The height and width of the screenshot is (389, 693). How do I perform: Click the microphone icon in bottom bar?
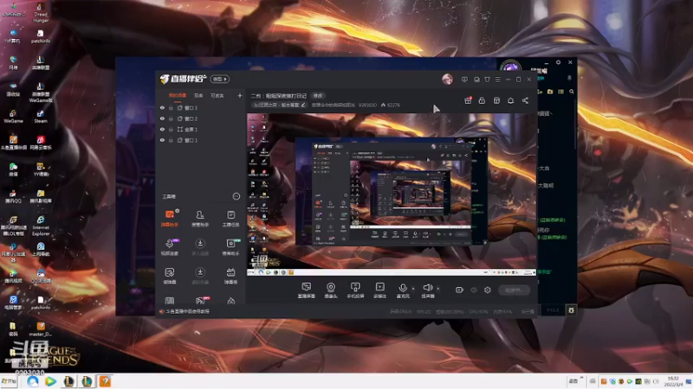403,289
